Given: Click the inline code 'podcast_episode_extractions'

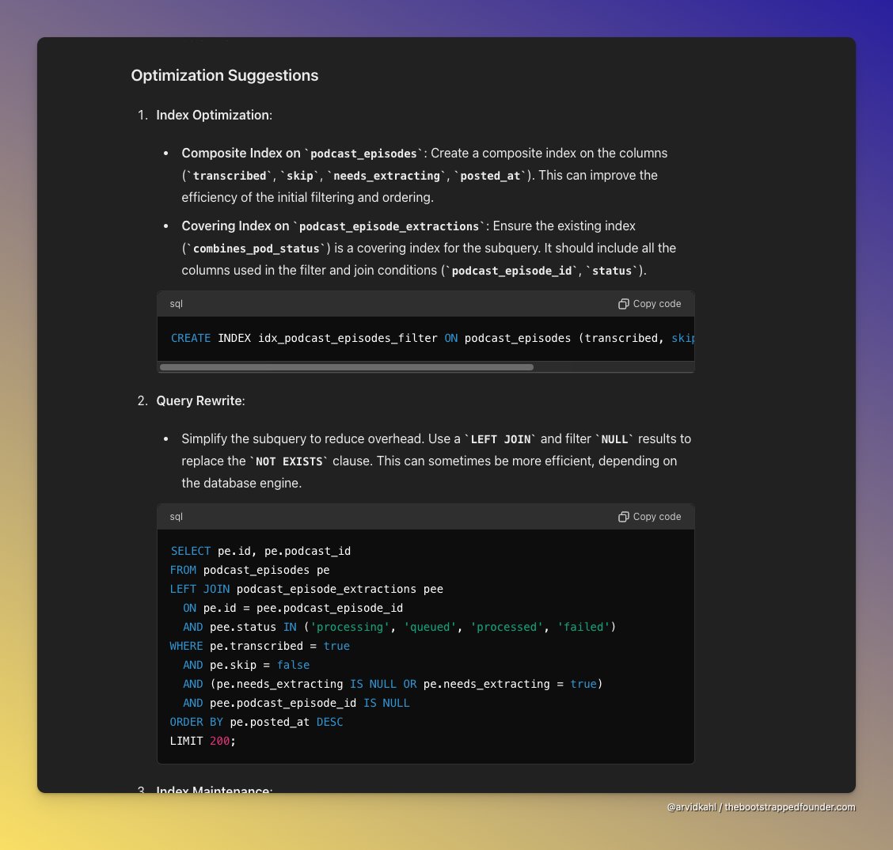Looking at the screenshot, I should (389, 226).
